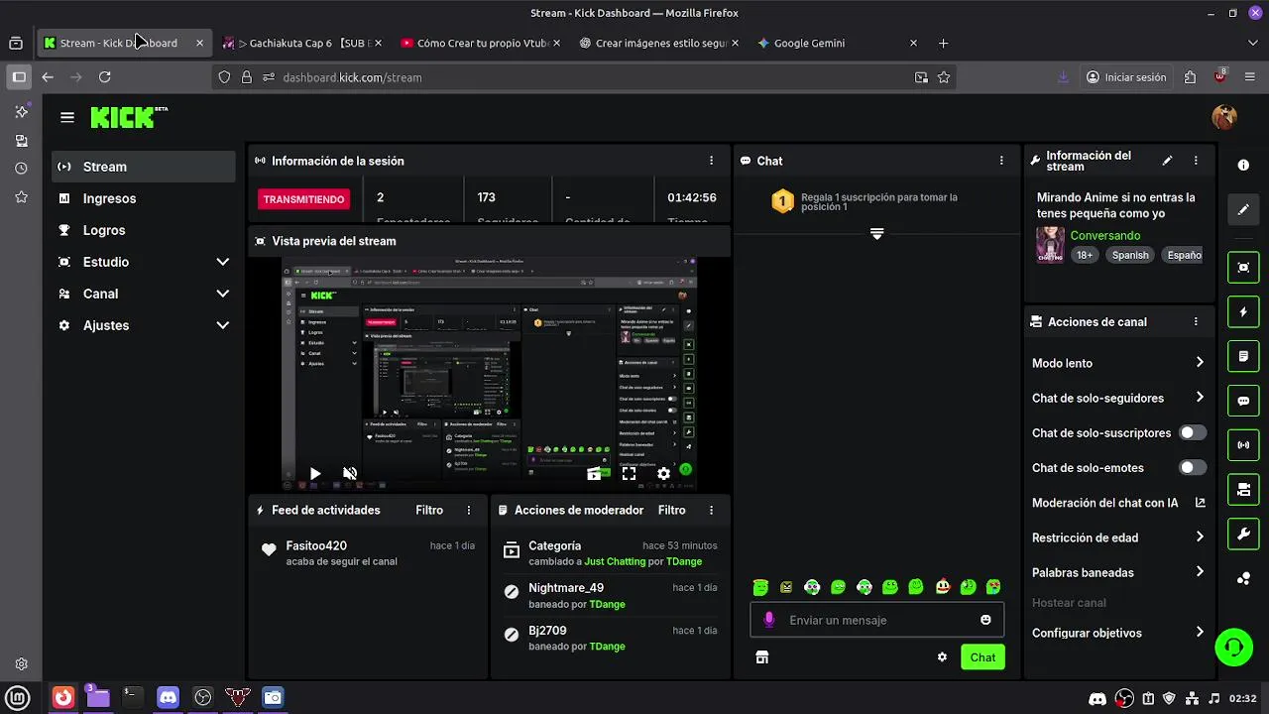Open Filtro in Acciones de moderador
Image resolution: width=1269 pixels, height=714 pixels.
[x=671, y=511]
